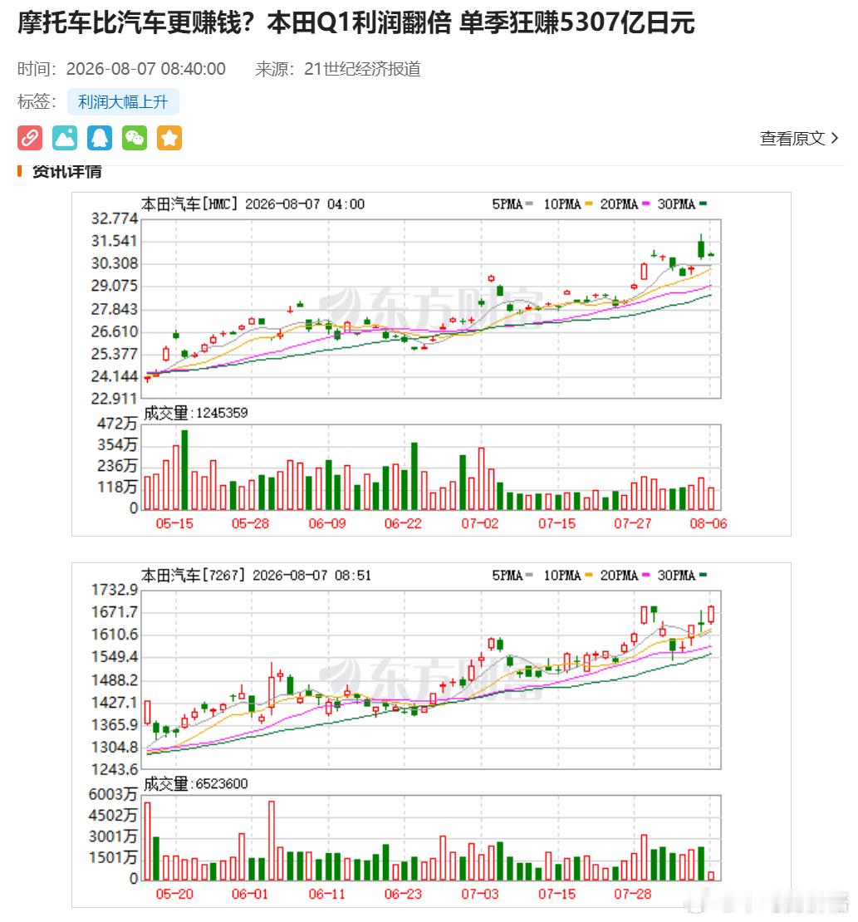Screen dimensions: 858x922
Task: Click the 来源: 21世纪经济报道 text
Action: coord(337,70)
